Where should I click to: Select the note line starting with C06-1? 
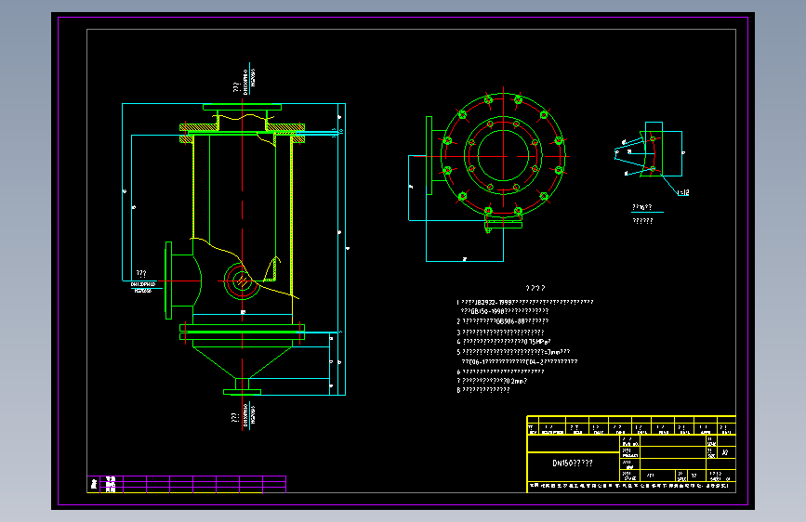[519, 361]
